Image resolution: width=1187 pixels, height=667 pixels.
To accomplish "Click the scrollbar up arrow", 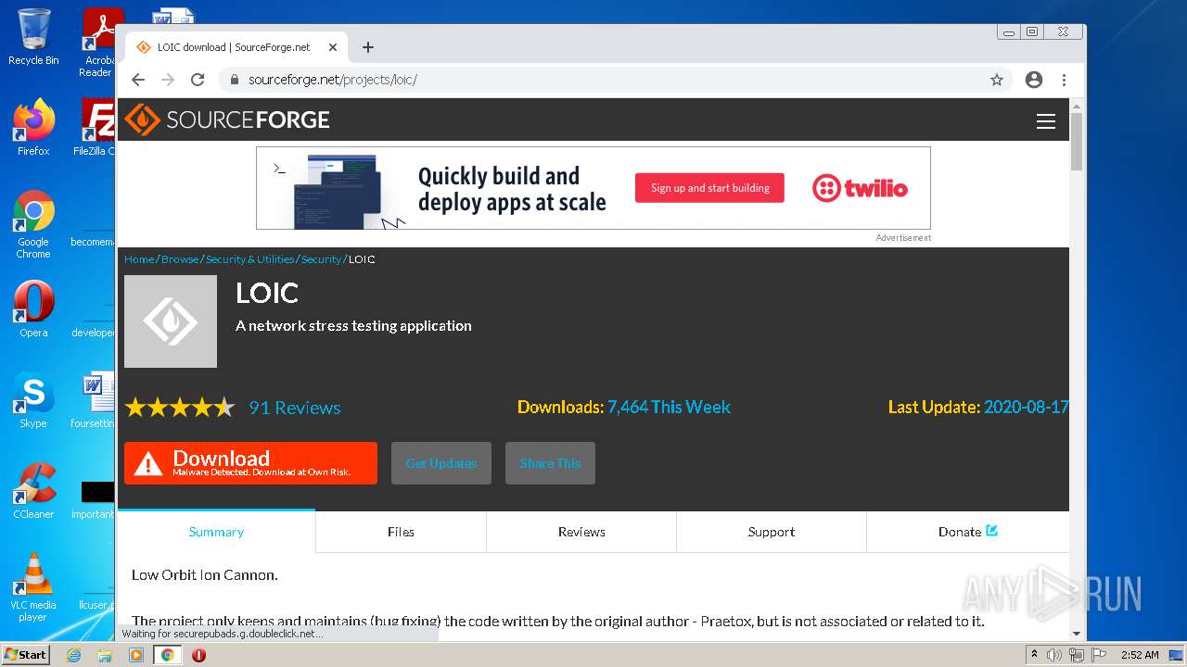I will coord(1077,105).
